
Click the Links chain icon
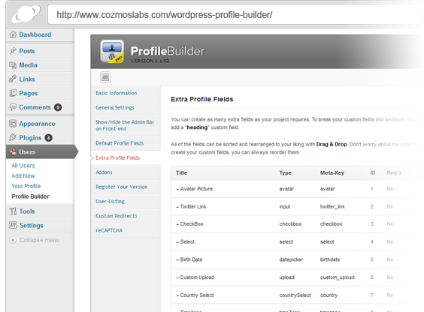[x=13, y=79]
